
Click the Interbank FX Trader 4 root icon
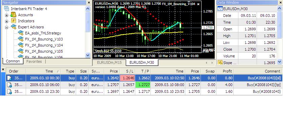coord(6,9)
